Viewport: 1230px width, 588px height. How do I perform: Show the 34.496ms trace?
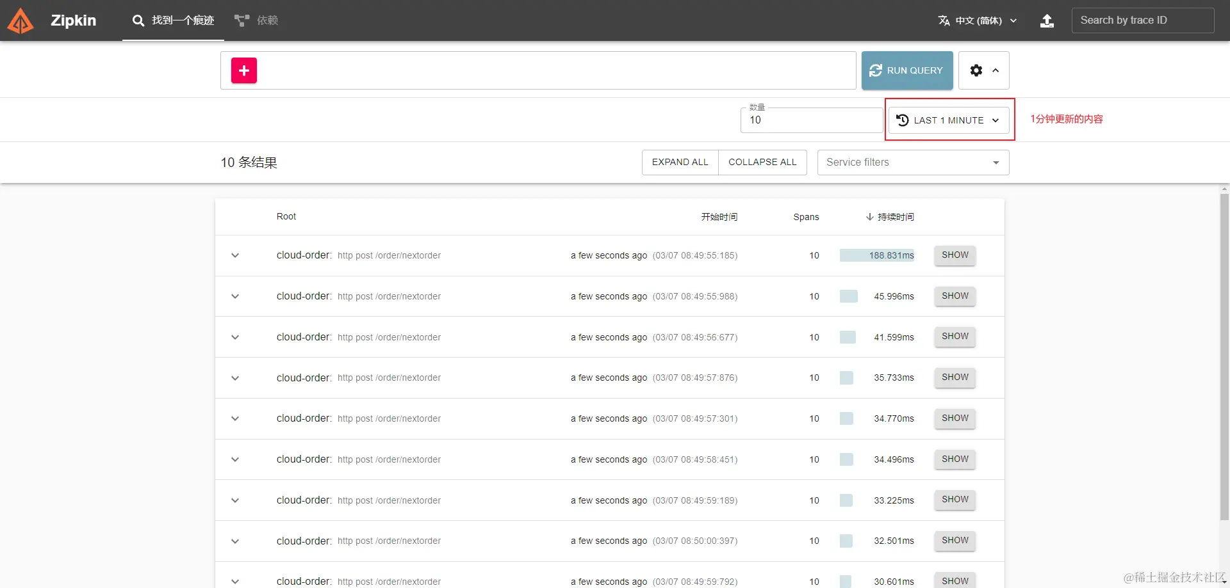tap(955, 459)
